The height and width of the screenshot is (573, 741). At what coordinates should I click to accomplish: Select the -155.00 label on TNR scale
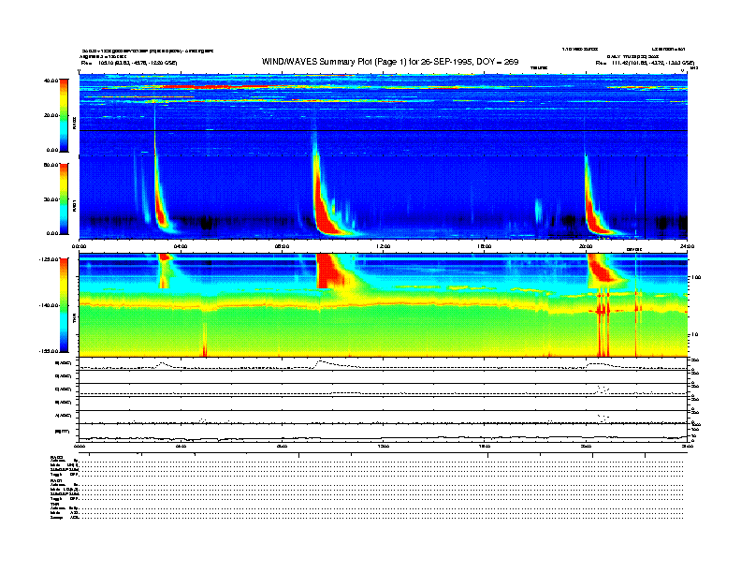[x=49, y=351]
